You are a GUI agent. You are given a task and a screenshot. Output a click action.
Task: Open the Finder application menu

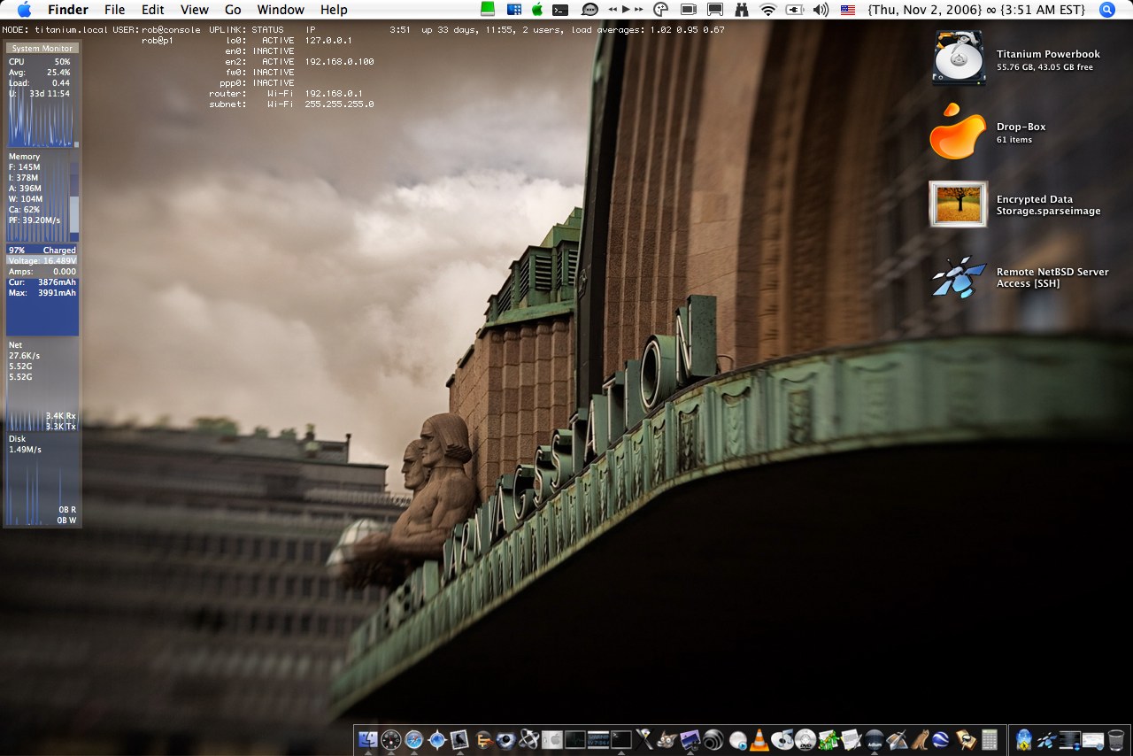point(68,10)
